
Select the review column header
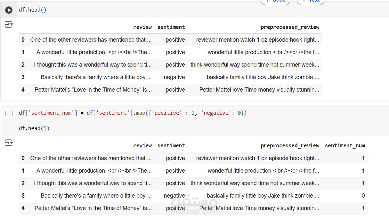(142, 27)
